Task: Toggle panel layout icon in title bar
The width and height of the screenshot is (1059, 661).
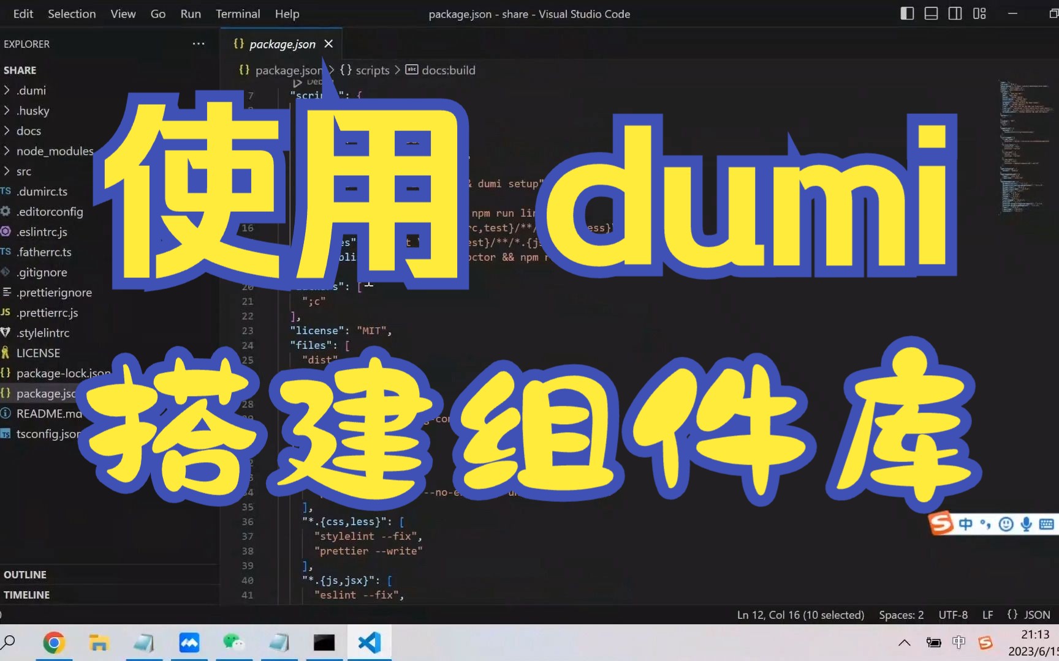Action: pyautogui.click(x=931, y=13)
